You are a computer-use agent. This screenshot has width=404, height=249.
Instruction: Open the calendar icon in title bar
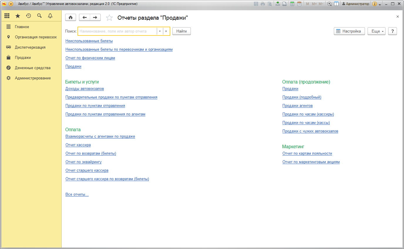coord(299,4)
